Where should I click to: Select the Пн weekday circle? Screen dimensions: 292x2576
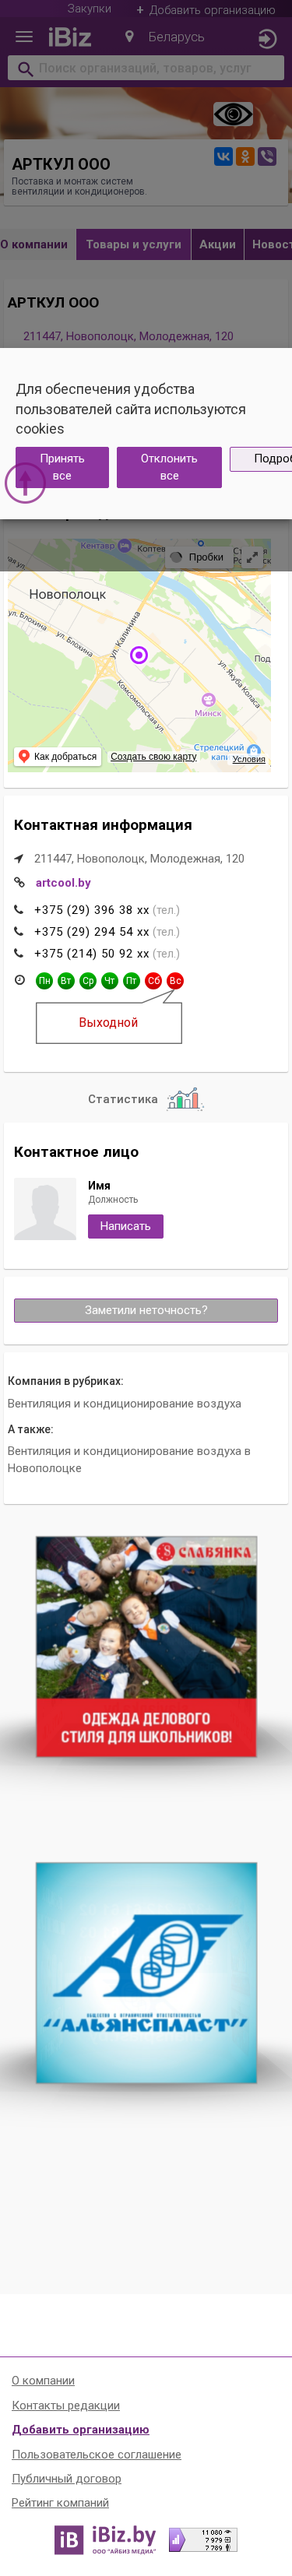(x=44, y=981)
